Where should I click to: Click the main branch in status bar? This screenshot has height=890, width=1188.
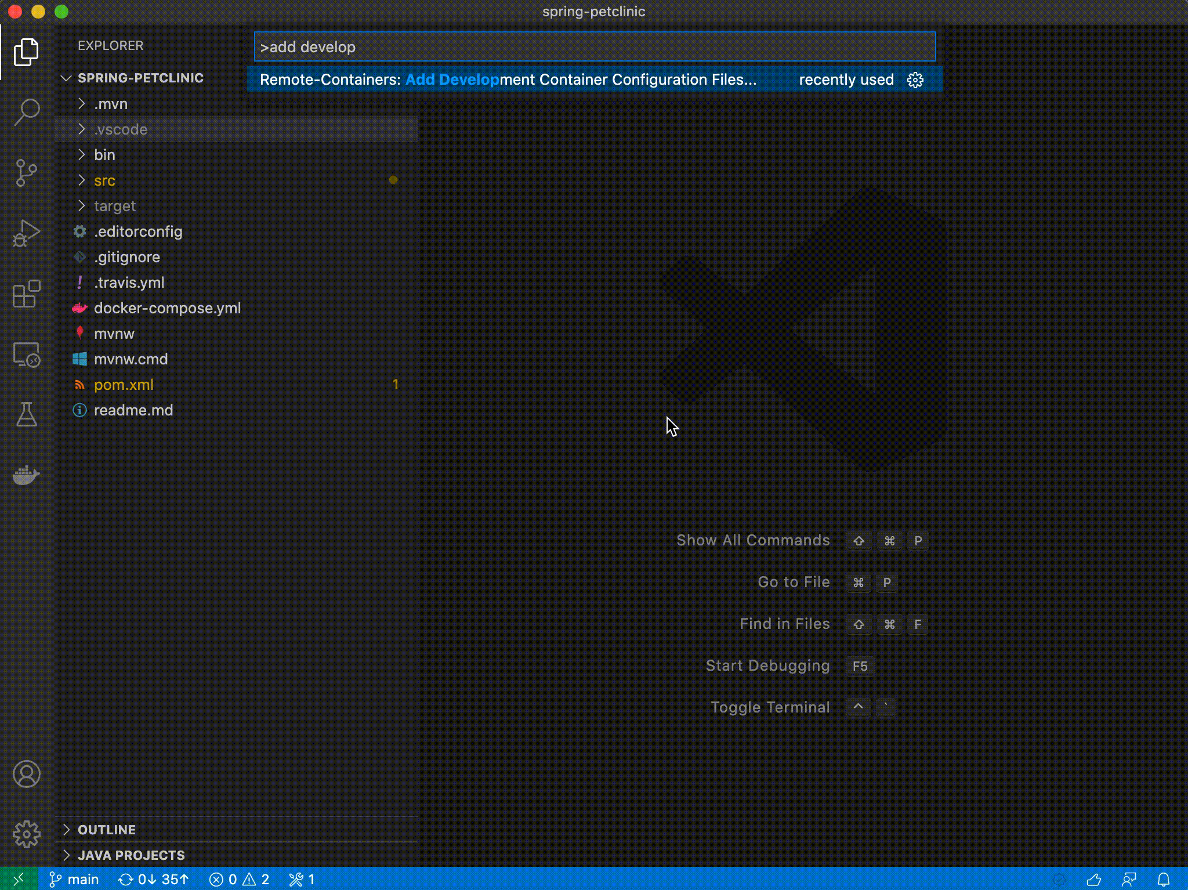[x=74, y=880]
